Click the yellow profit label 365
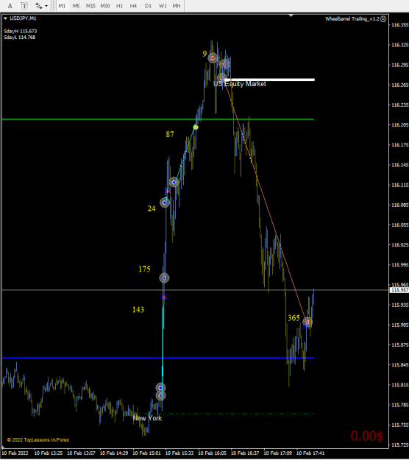 [294, 318]
